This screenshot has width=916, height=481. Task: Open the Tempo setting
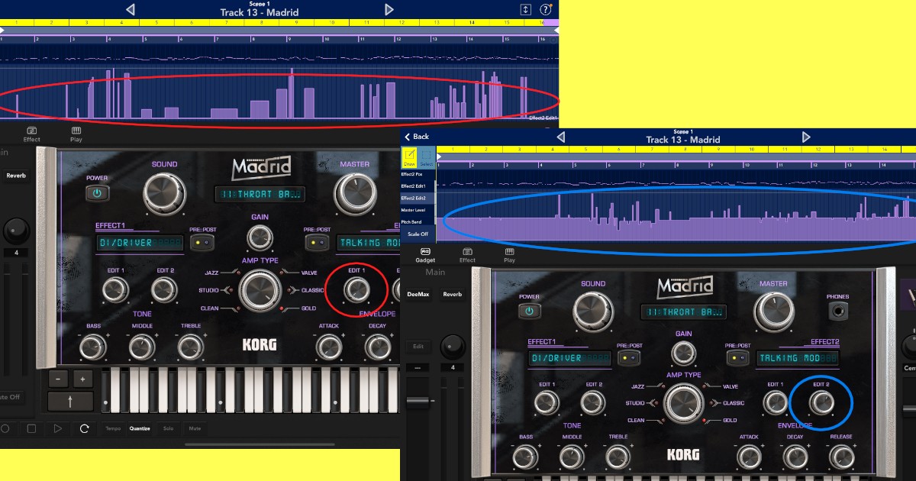(113, 428)
